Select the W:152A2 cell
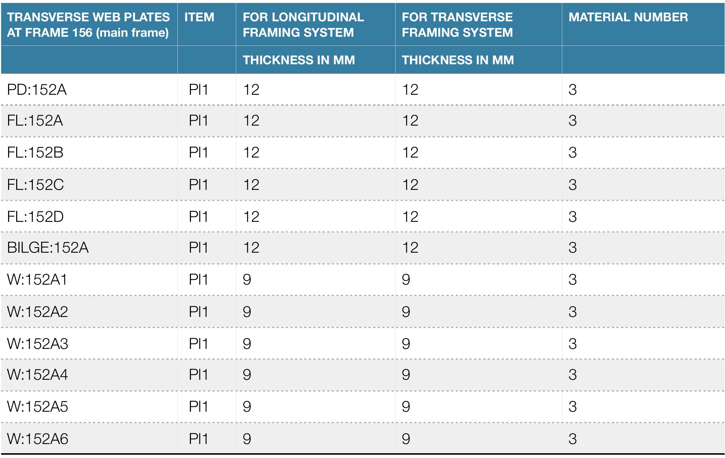 [x=37, y=312]
